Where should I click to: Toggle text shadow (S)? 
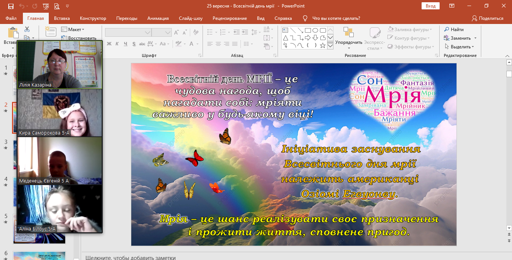135,44
